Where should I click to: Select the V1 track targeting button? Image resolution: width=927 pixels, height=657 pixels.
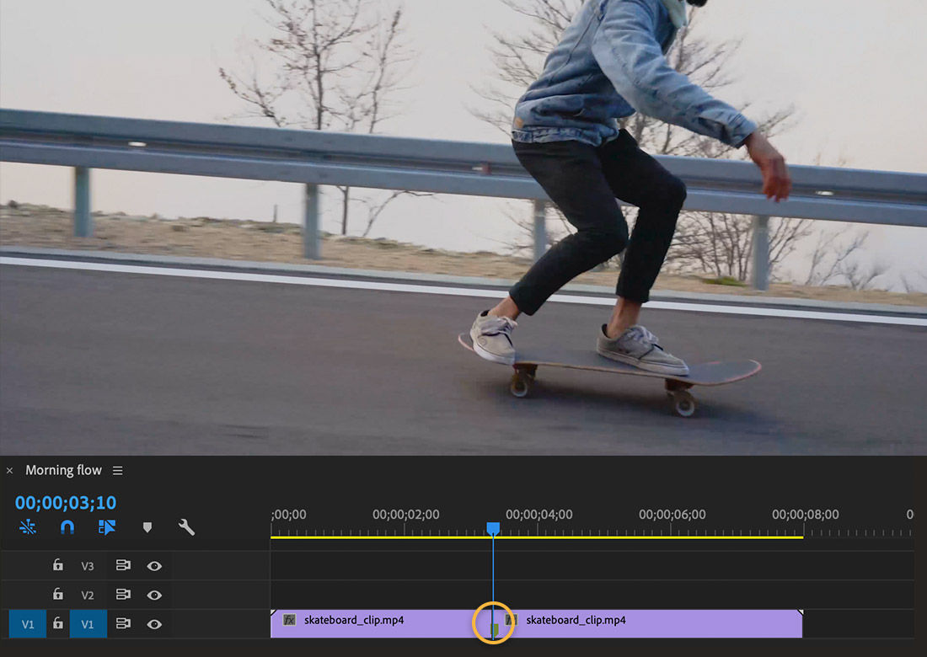pyautogui.click(x=88, y=623)
